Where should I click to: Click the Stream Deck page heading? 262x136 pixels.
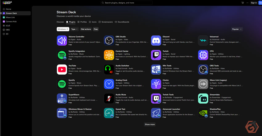point(66,12)
